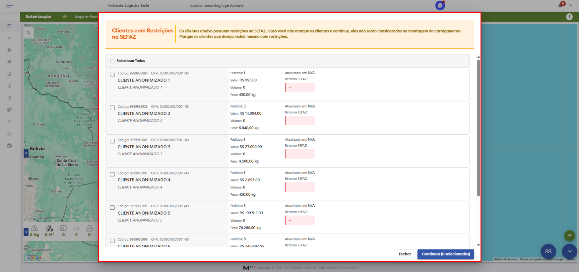579x272 pixels.
Task: Click the Termos link on the map
Action: pyautogui.click(x=571, y=259)
